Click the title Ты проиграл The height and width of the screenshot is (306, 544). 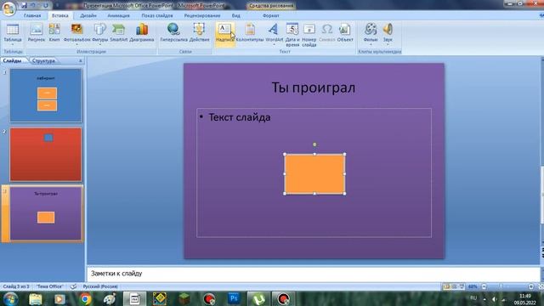click(314, 88)
